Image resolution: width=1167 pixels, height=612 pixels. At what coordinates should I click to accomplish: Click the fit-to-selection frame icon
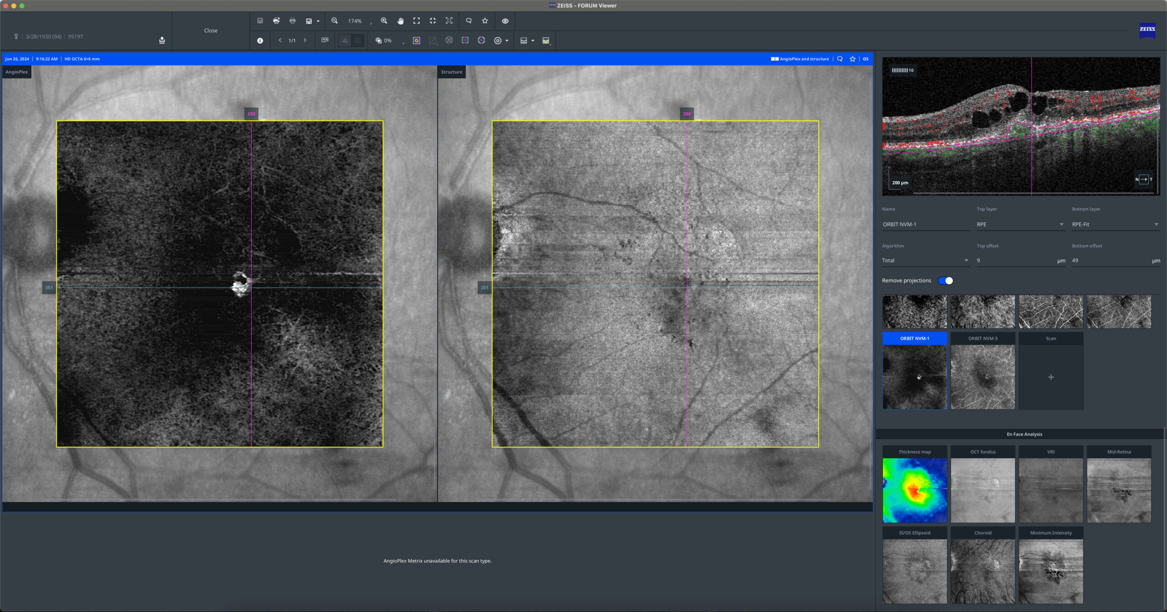[449, 21]
